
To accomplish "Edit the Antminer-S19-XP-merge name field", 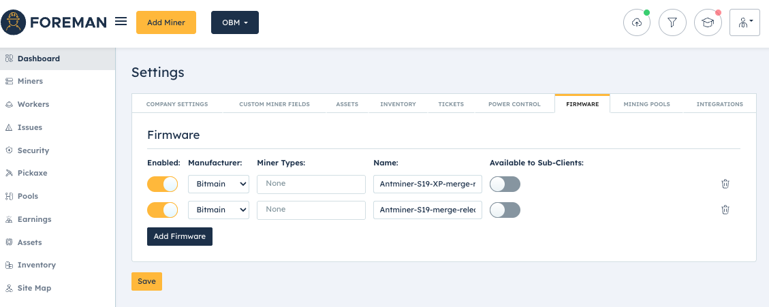I will (x=428, y=184).
